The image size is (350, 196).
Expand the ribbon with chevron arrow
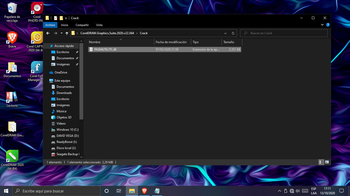(322, 25)
